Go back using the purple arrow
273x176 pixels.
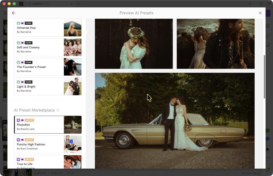[x=14, y=13]
